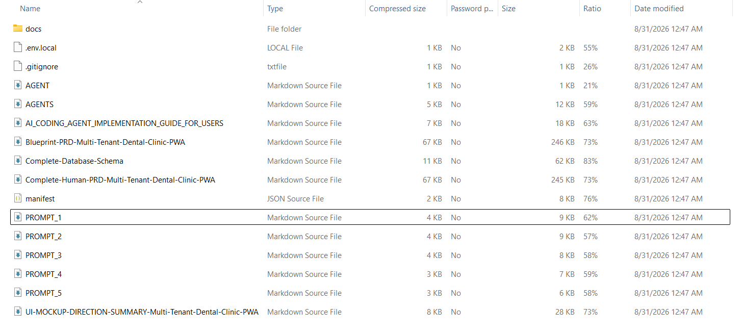
Task: Click the 62 KB size value
Action: 565,161
